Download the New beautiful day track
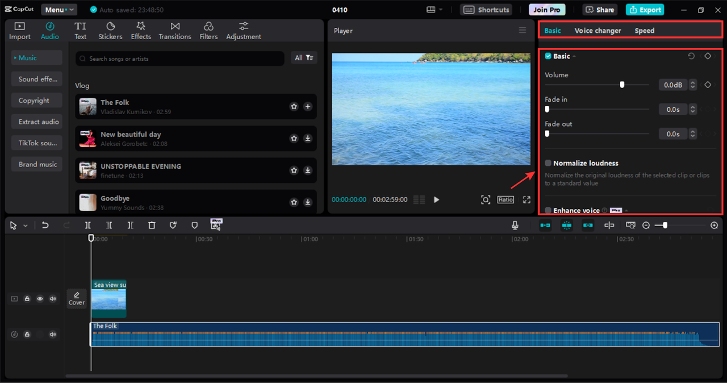The image size is (727, 384). pos(307,138)
